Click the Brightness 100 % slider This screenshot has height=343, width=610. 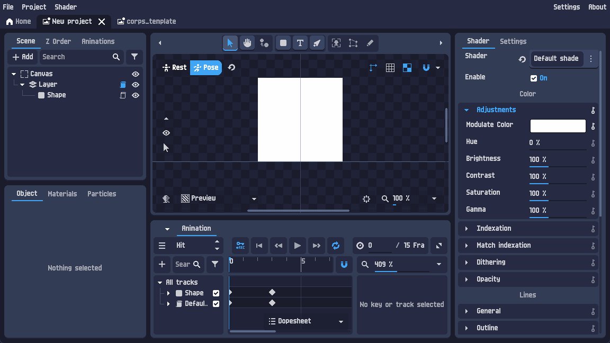558,159
